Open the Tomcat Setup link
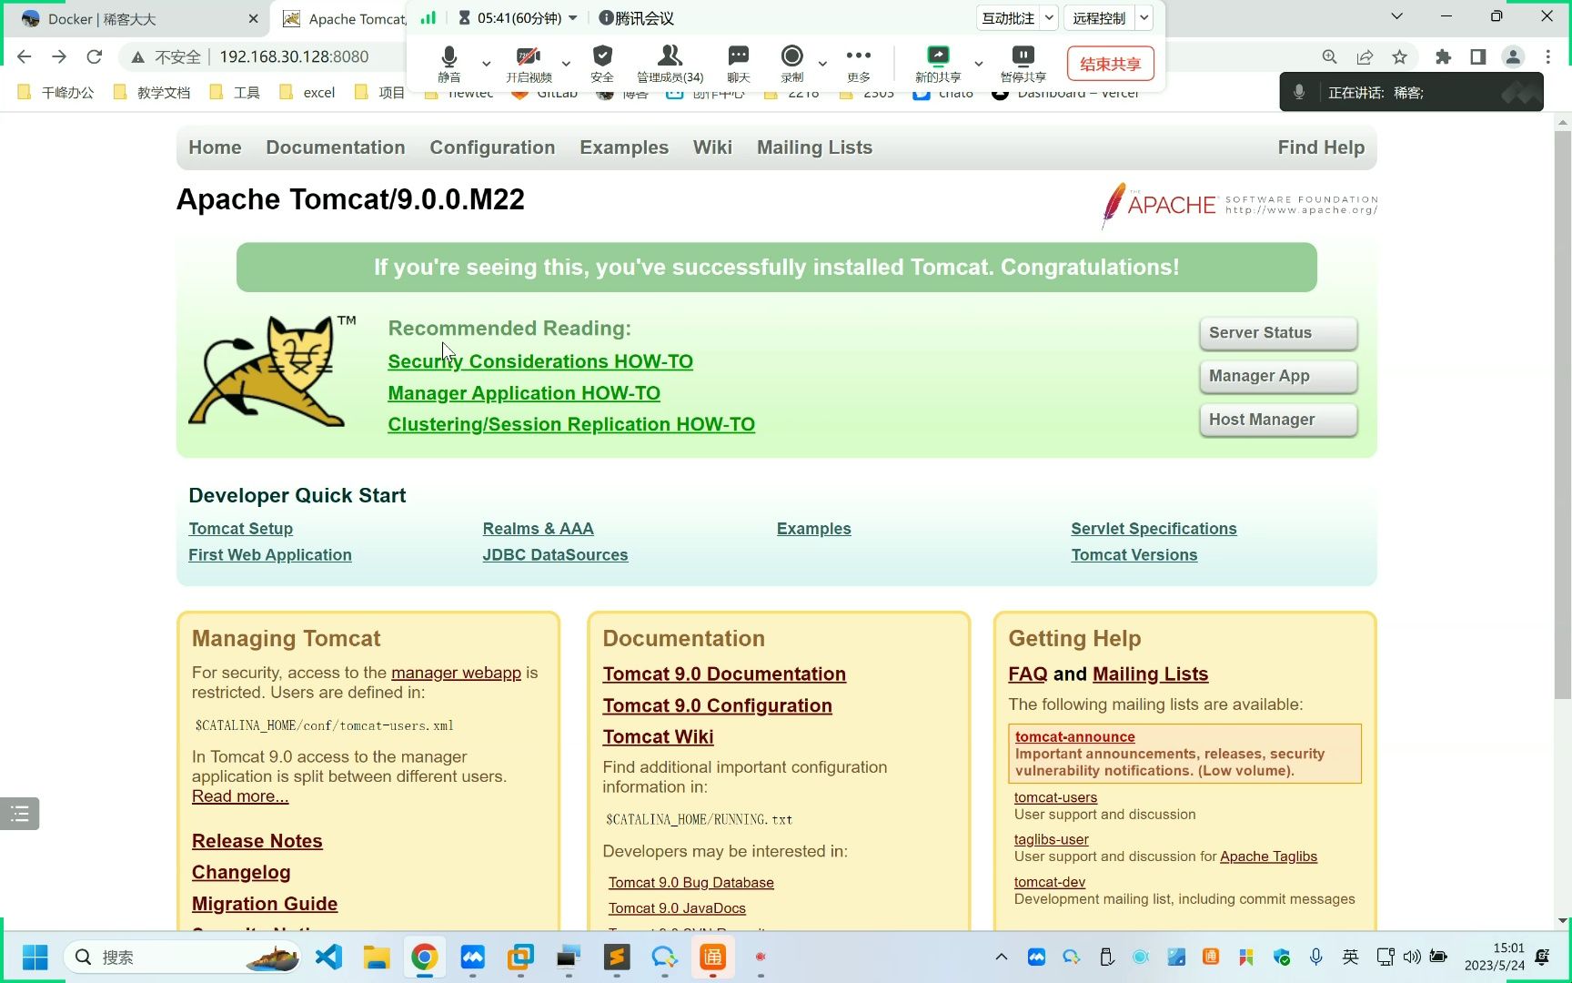 click(x=240, y=529)
